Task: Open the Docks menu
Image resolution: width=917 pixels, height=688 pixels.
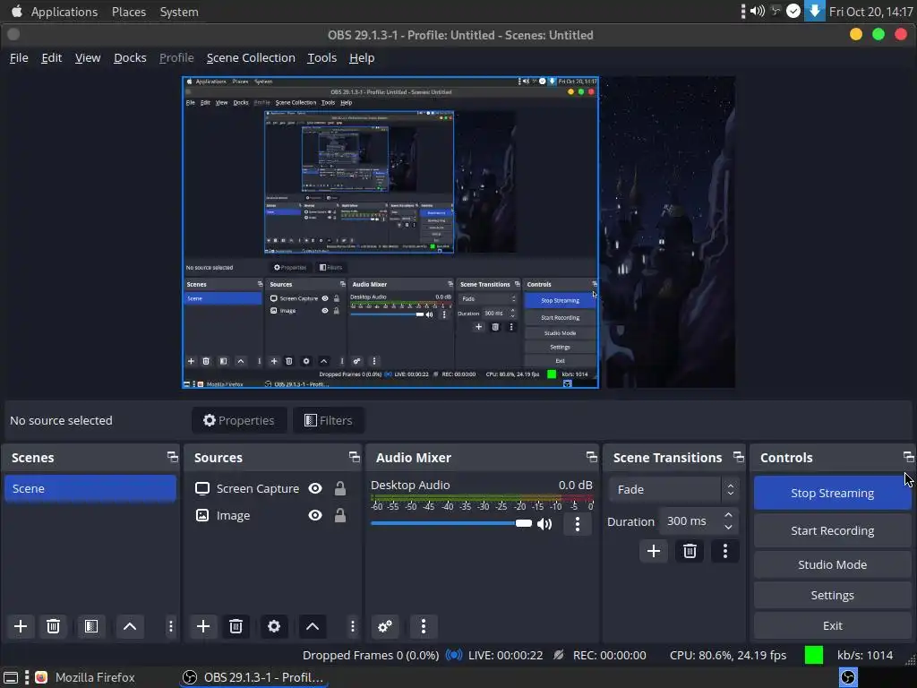Action: [130, 58]
